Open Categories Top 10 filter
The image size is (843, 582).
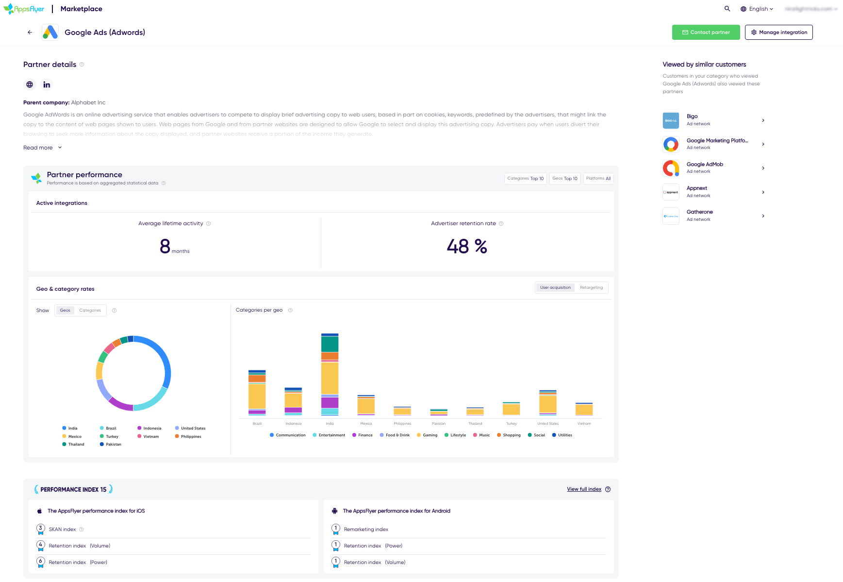[x=526, y=179]
